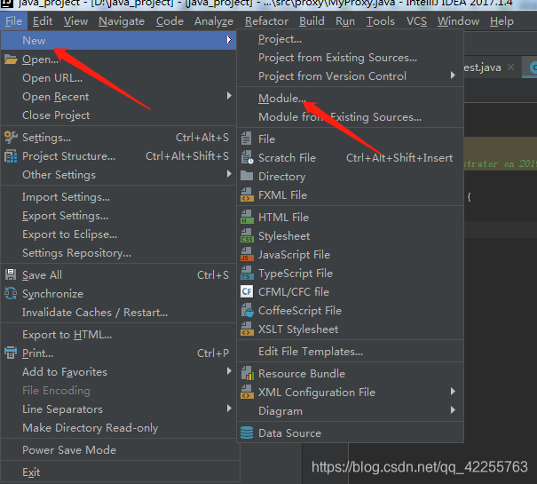Open the Code menu
The width and height of the screenshot is (537, 484).
click(x=170, y=21)
